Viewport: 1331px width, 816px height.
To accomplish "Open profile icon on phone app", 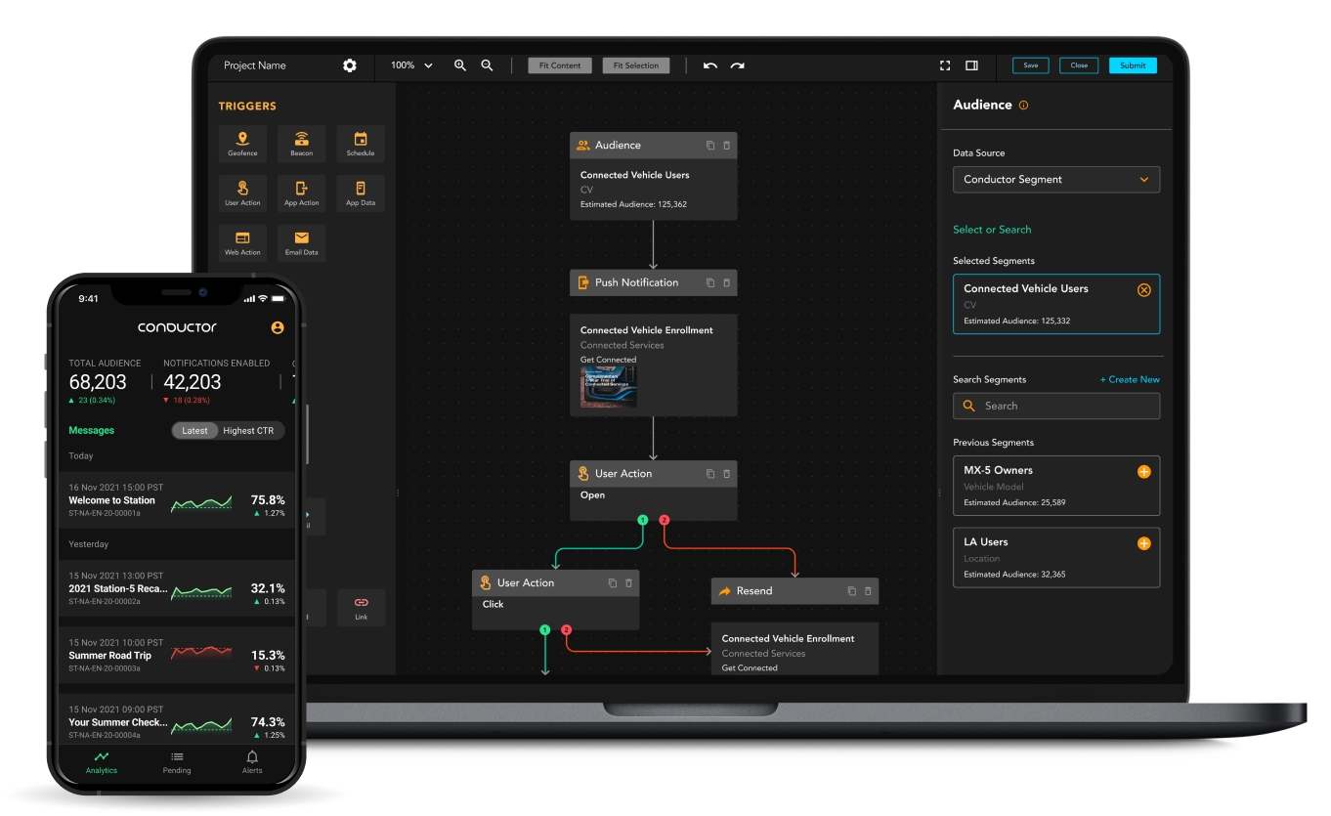I will pos(278,327).
